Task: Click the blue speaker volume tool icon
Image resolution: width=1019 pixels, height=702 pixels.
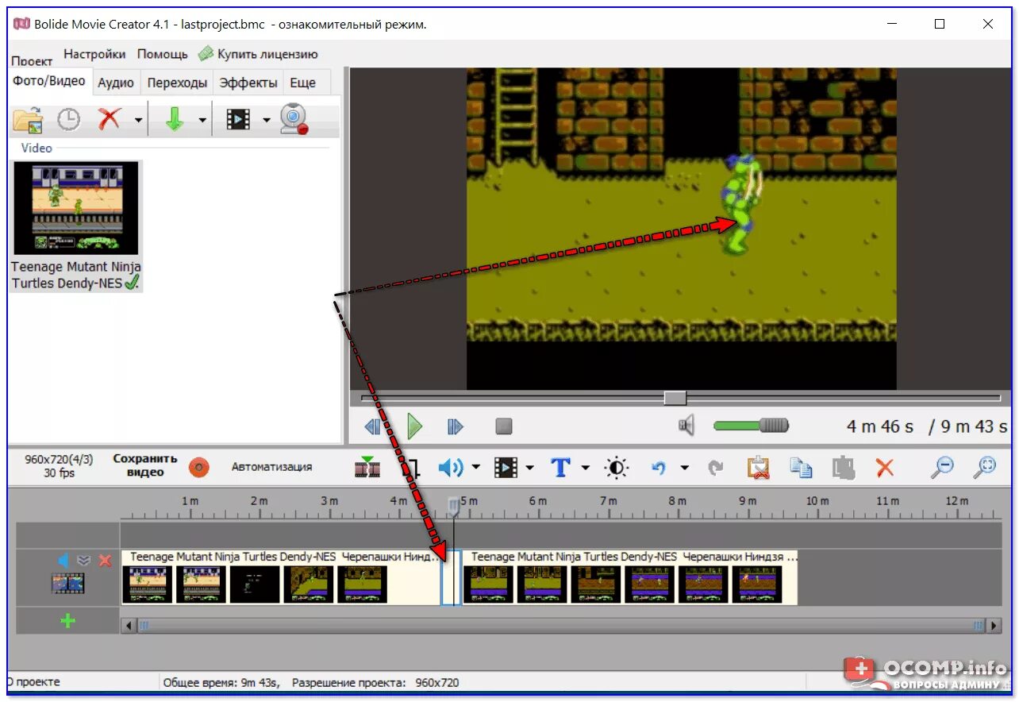Action: pos(450,467)
